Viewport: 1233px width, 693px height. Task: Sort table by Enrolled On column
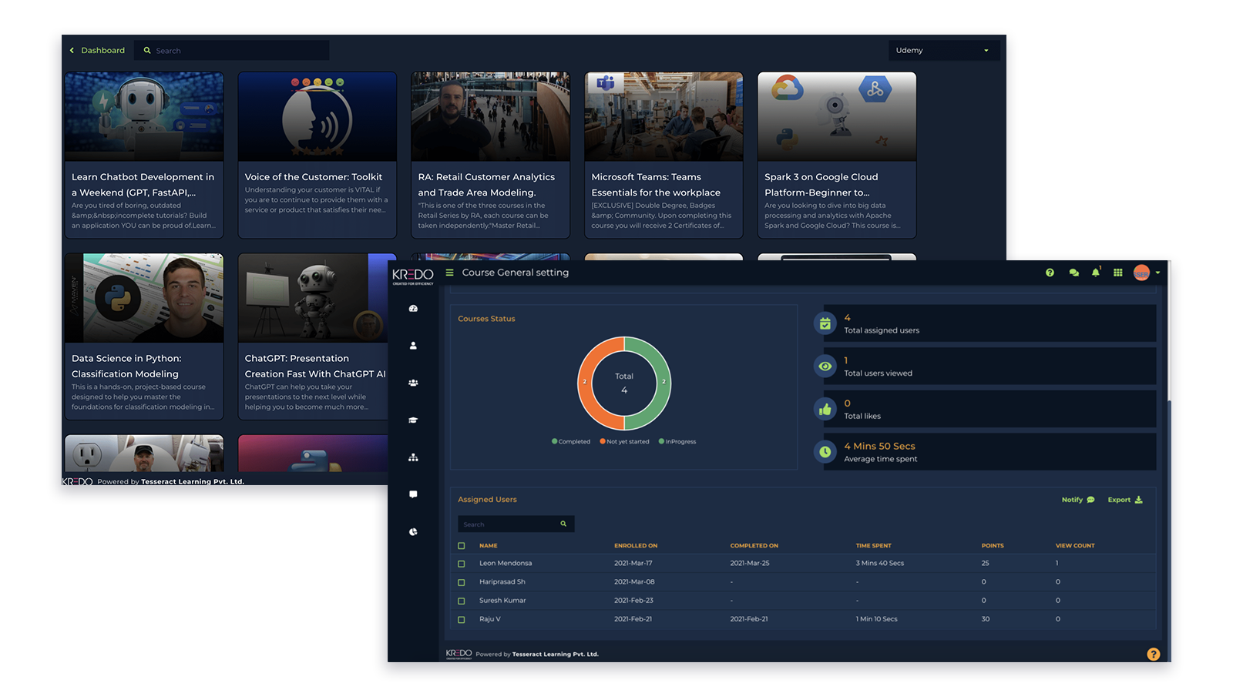click(635, 546)
